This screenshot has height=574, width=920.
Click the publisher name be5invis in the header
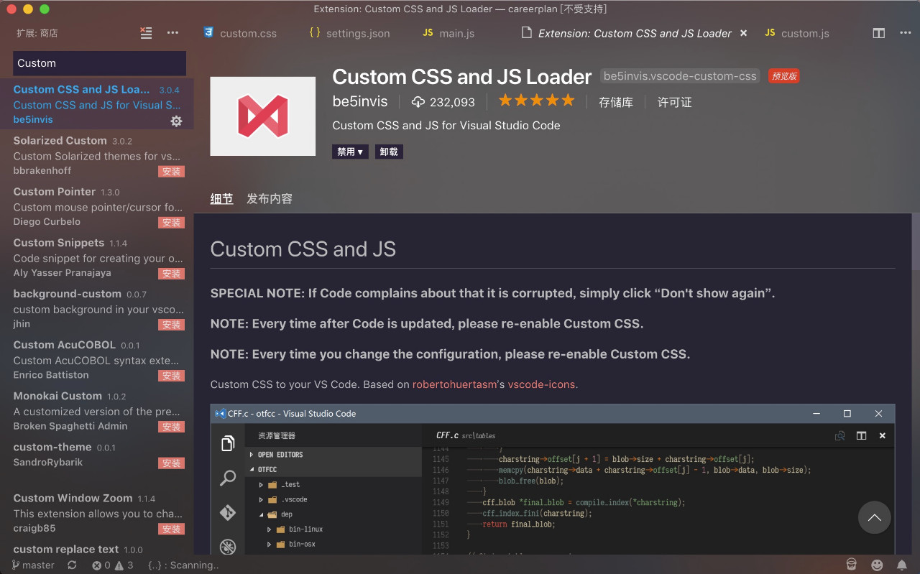tap(360, 101)
